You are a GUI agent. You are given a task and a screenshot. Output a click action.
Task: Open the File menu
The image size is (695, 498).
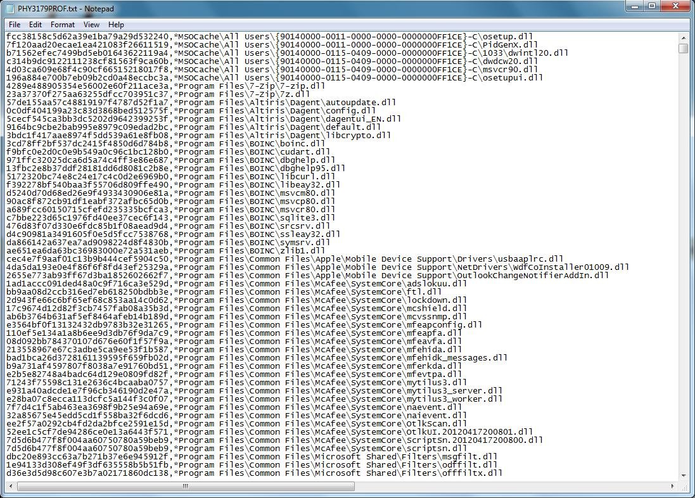click(15, 24)
